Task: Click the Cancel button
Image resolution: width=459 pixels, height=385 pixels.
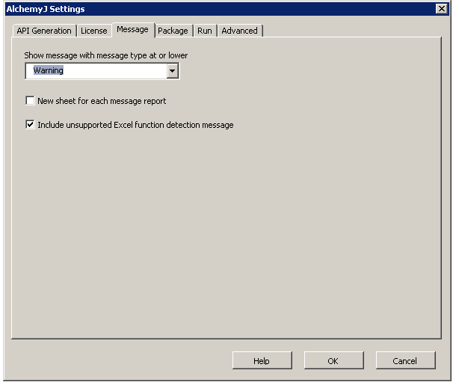Action: pos(405,361)
